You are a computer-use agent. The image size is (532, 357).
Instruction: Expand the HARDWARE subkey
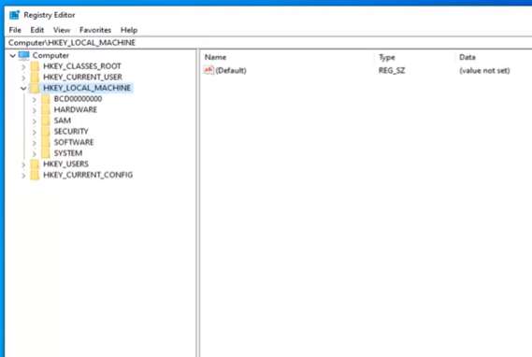point(35,110)
